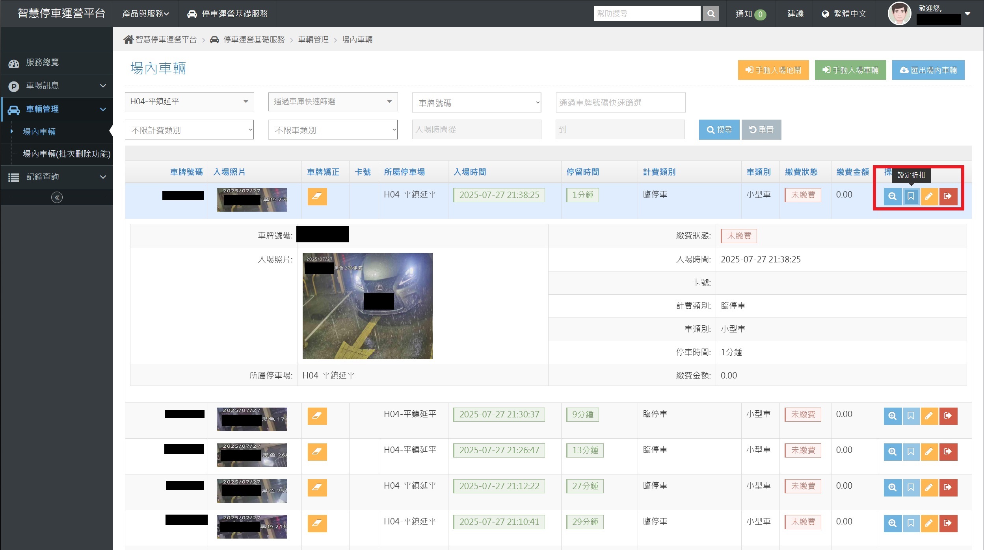
Task: Open the 通過車庫快速篩選 dropdown
Action: click(333, 102)
